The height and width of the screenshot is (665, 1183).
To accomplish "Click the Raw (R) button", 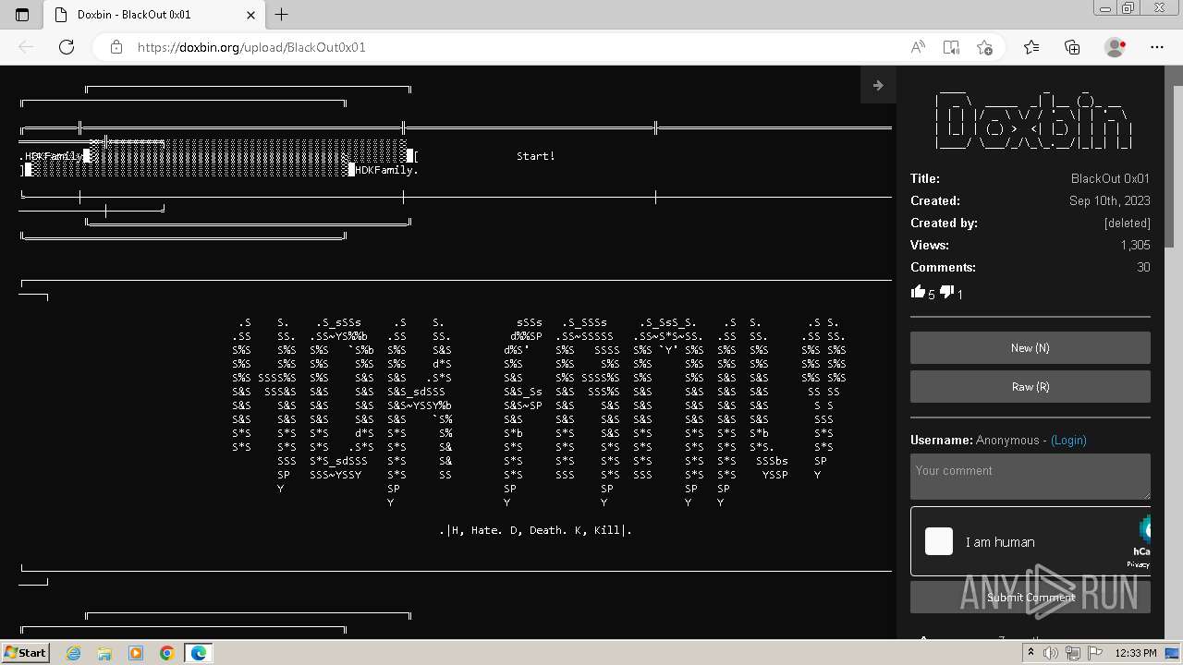I will (x=1031, y=387).
